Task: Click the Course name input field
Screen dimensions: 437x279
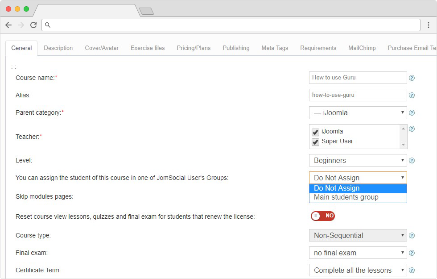Action: pos(358,78)
